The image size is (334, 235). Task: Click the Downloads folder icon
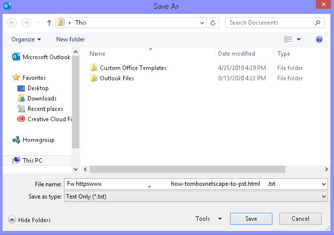21,99
